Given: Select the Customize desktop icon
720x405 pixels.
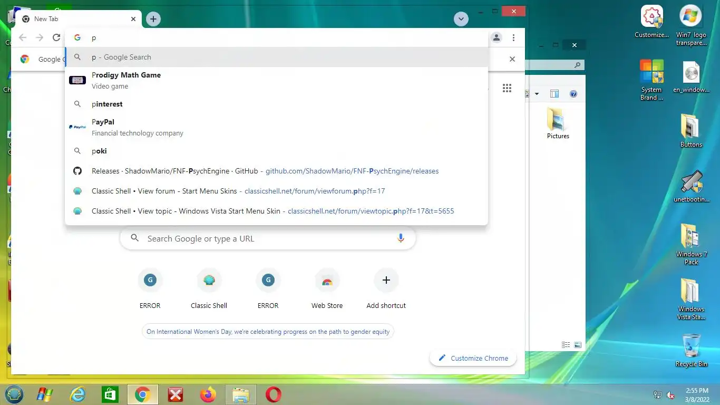Looking at the screenshot, I should (x=651, y=22).
